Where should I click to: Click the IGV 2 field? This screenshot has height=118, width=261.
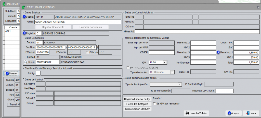[203, 48]
